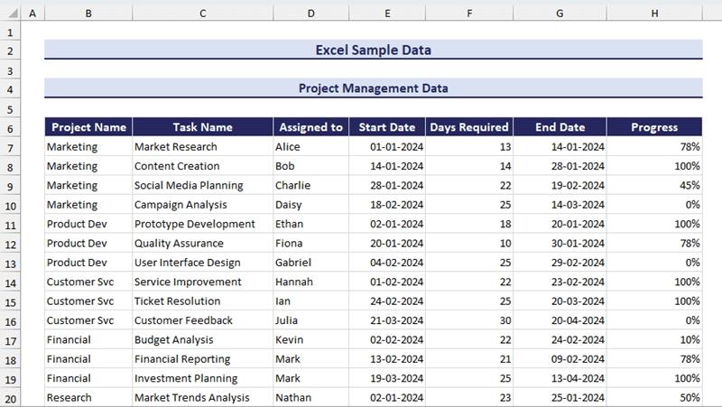
Task: Select column B header
Action: 88,14
